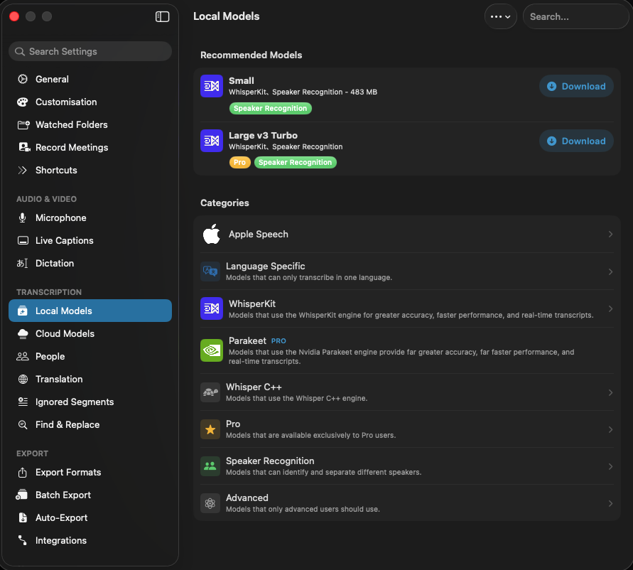The image size is (633, 570).
Task: Expand the Pro category chevron
Action: [610, 429]
